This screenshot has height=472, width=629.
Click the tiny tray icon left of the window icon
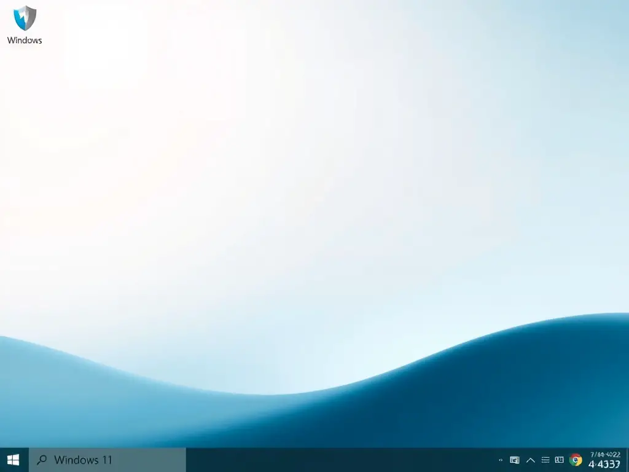(500, 460)
